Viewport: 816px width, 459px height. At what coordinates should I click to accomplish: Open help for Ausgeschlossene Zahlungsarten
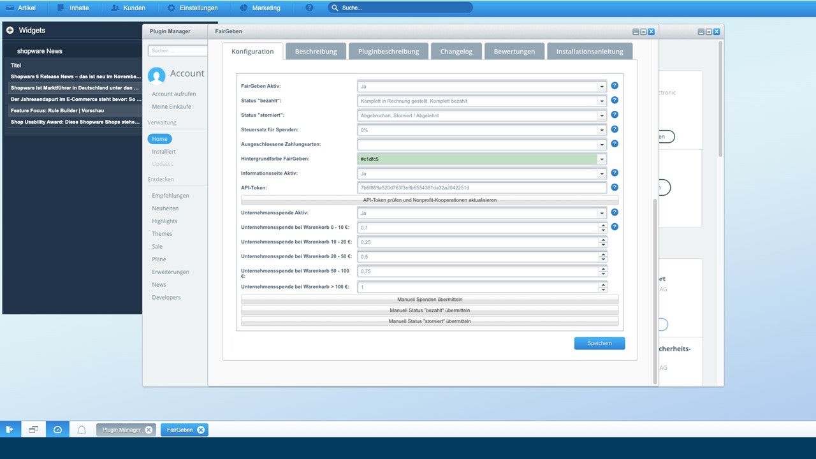coord(615,144)
